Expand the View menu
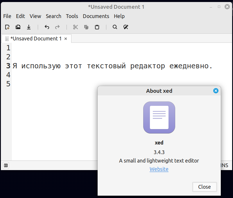Image resolution: width=233 pixels, height=198 pixels. point(35,16)
